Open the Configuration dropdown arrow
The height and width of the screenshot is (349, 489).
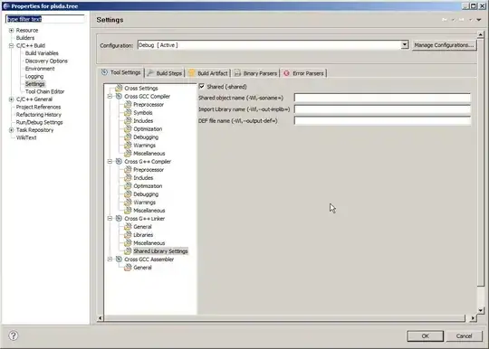405,45
